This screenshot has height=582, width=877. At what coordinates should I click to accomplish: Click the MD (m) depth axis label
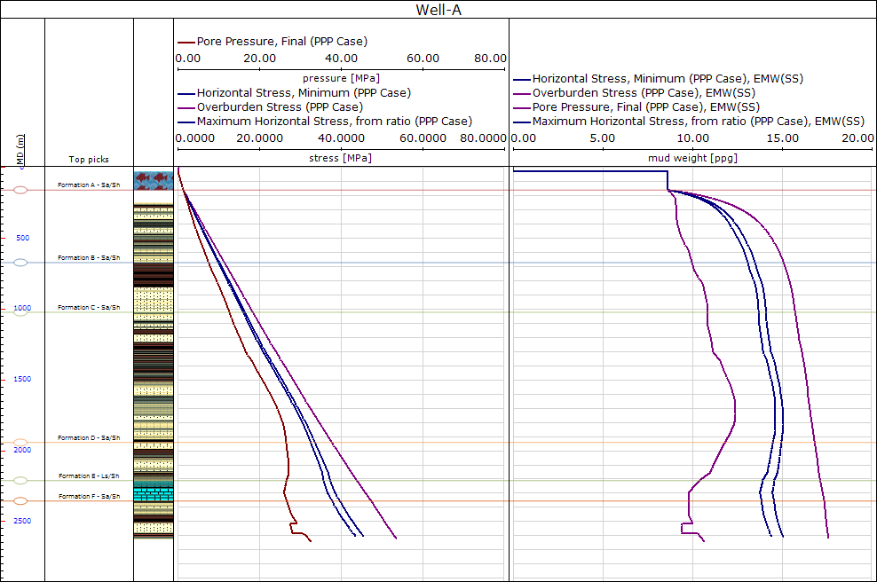coord(20,149)
